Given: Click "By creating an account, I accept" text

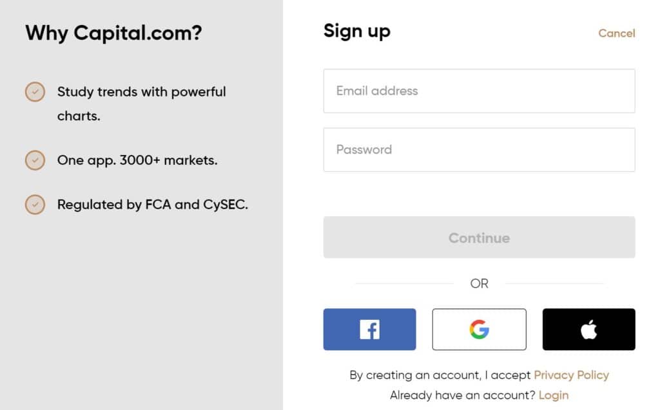Looking at the screenshot, I should (x=440, y=375).
